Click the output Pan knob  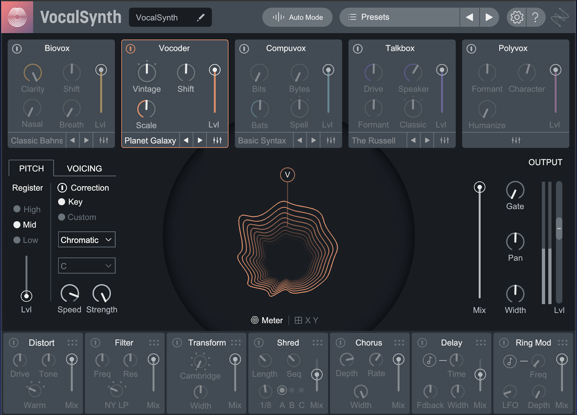click(515, 241)
